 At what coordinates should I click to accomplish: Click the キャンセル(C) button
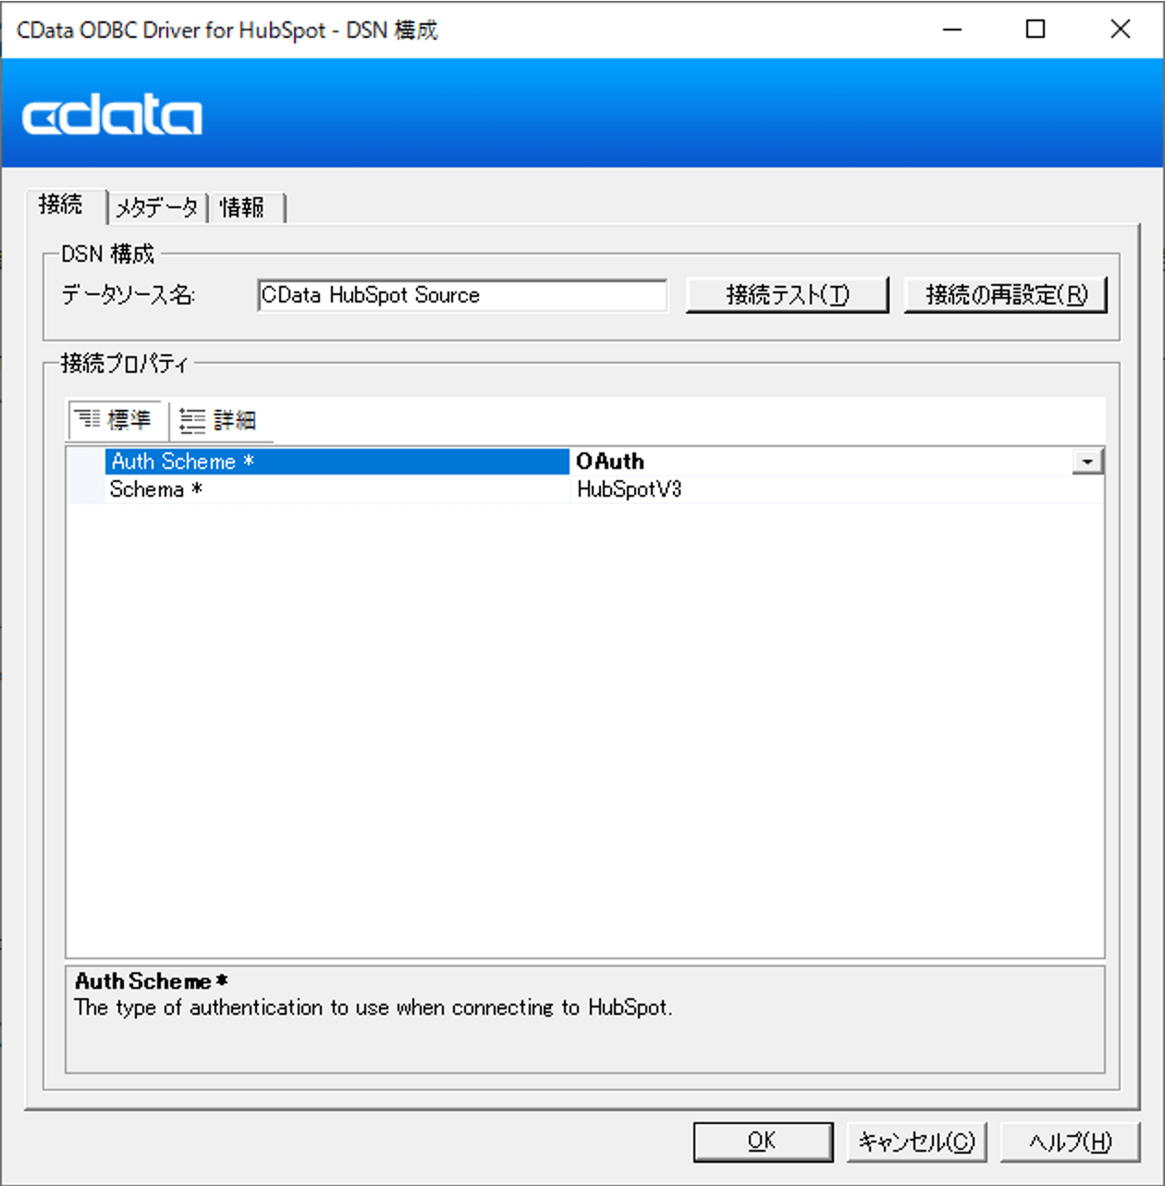(916, 1142)
